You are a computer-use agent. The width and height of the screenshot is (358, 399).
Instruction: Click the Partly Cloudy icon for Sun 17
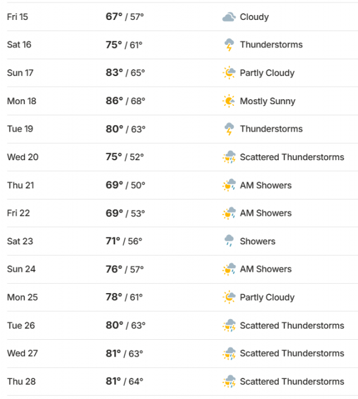coord(229,73)
